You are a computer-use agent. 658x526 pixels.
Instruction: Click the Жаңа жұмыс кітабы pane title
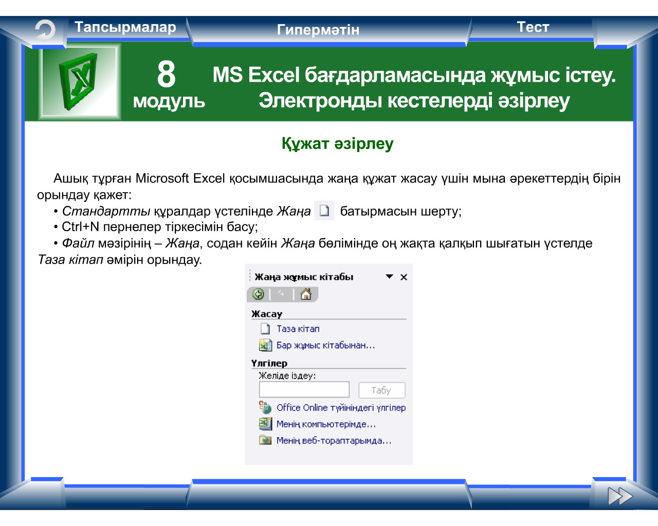tap(304, 277)
